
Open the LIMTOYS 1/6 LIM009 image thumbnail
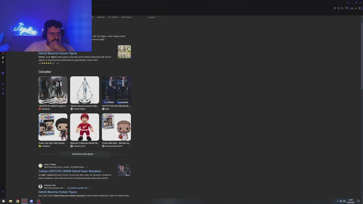53,90
